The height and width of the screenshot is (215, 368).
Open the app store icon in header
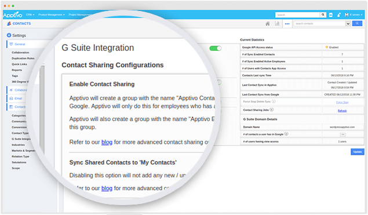tap(331, 15)
